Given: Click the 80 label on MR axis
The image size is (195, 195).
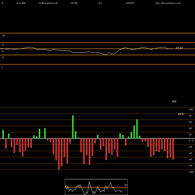Looking at the screenshot, I should coord(190,116).
